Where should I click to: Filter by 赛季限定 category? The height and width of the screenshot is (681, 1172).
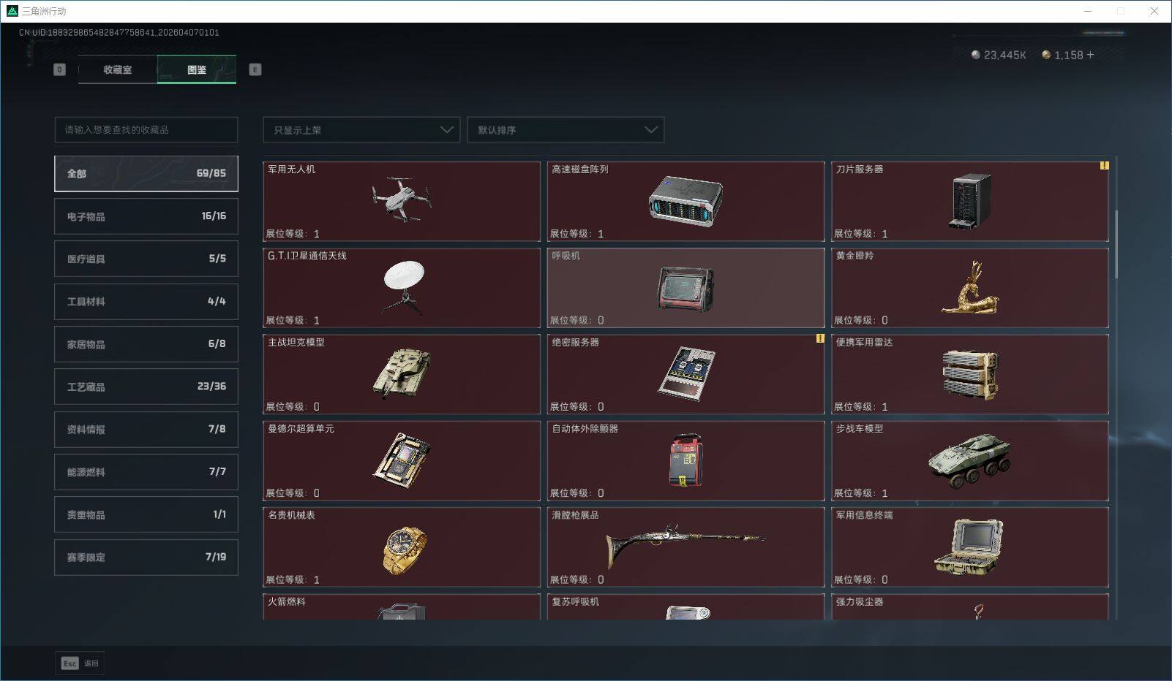(146, 557)
